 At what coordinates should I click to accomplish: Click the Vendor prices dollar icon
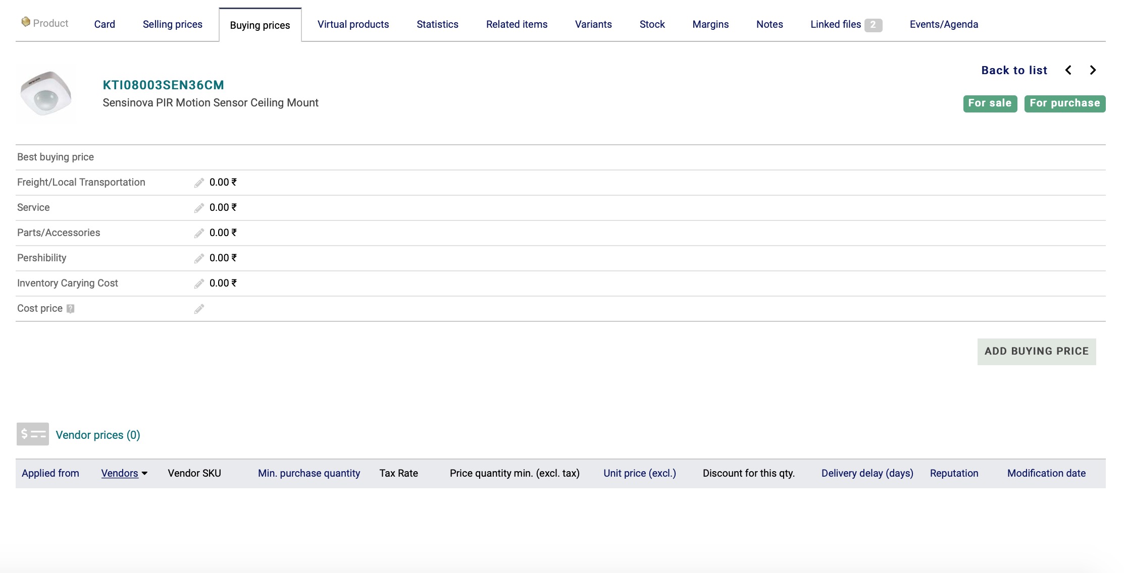33,434
